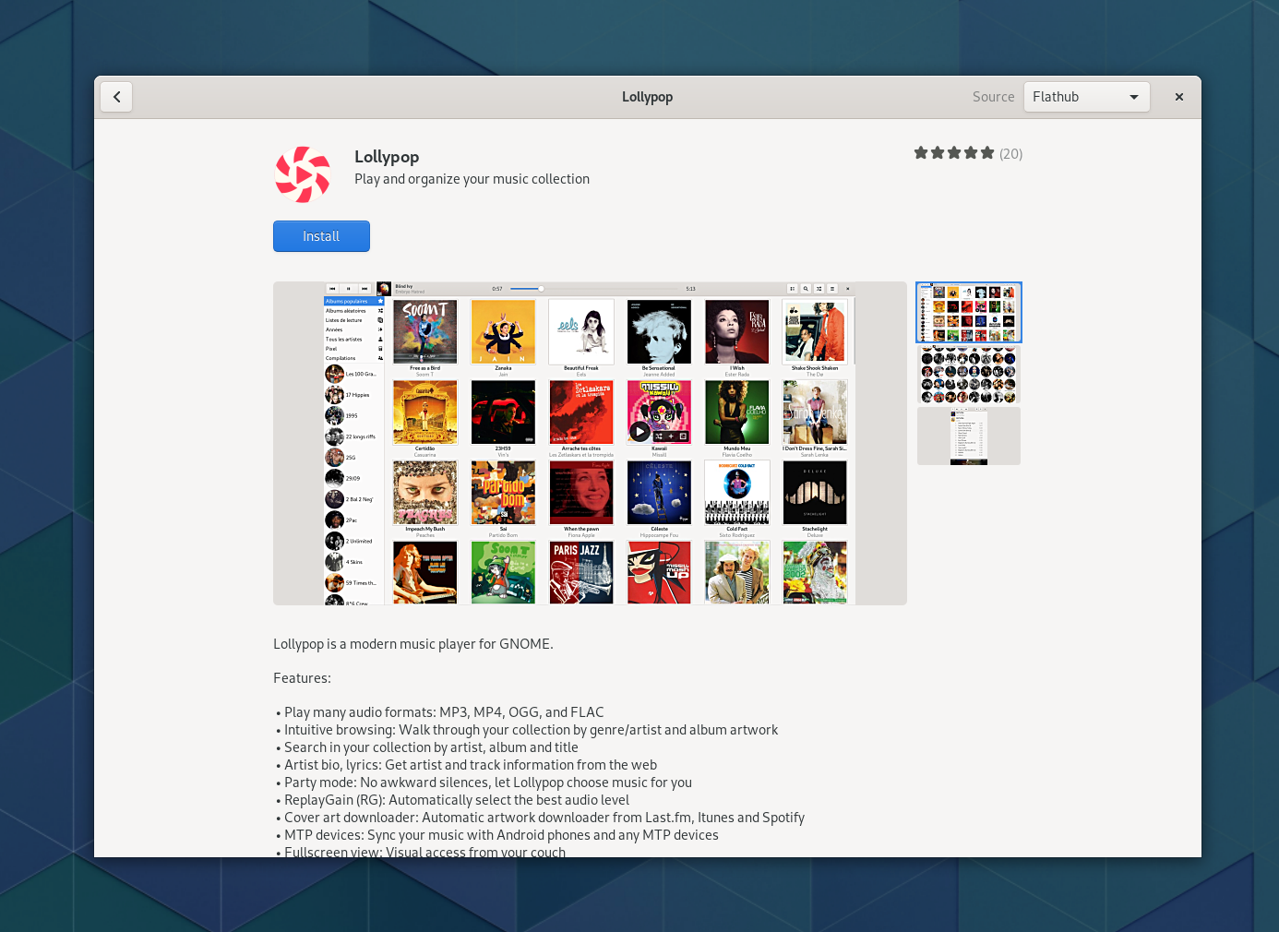The height and width of the screenshot is (932, 1279).
Task: Close the Lollypop details window
Action: pyautogui.click(x=1178, y=97)
